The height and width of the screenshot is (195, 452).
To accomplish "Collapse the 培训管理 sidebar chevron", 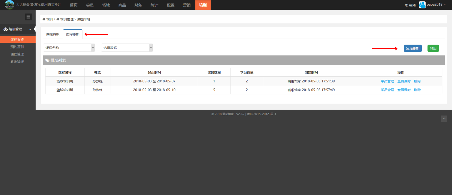I will 30,29.
